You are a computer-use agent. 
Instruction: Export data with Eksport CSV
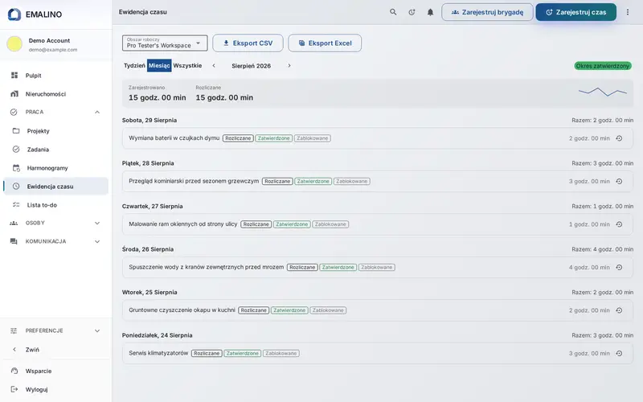click(x=248, y=43)
